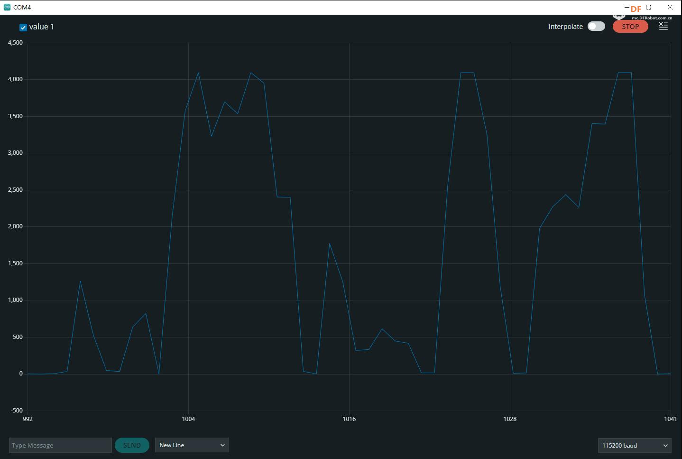
Task: Click the 4,500 y-axis label
Action: click(x=15, y=43)
